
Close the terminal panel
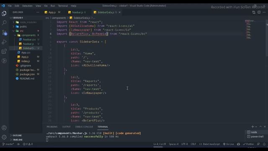coord(265,127)
